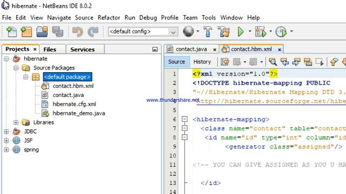Collapse the hibernate project node
346x194 pixels.
coord(6,59)
